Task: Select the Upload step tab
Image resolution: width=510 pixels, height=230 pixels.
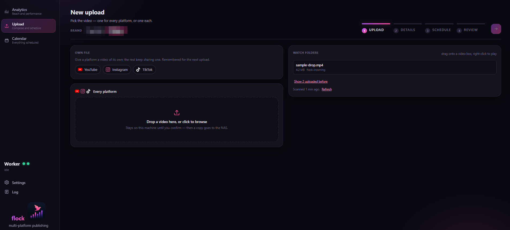Action: (376, 28)
